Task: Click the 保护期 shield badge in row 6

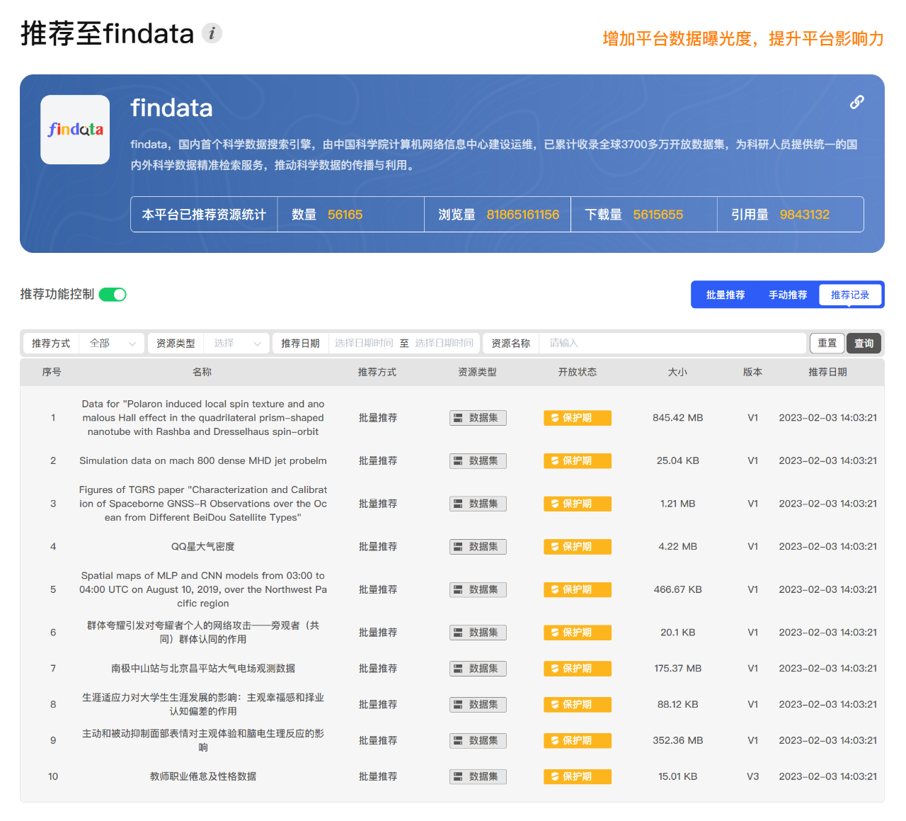Action: (577, 633)
